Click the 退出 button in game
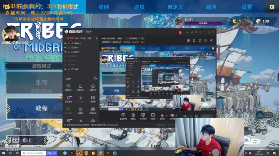Screen dimensions: 279x156 point(27,140)
